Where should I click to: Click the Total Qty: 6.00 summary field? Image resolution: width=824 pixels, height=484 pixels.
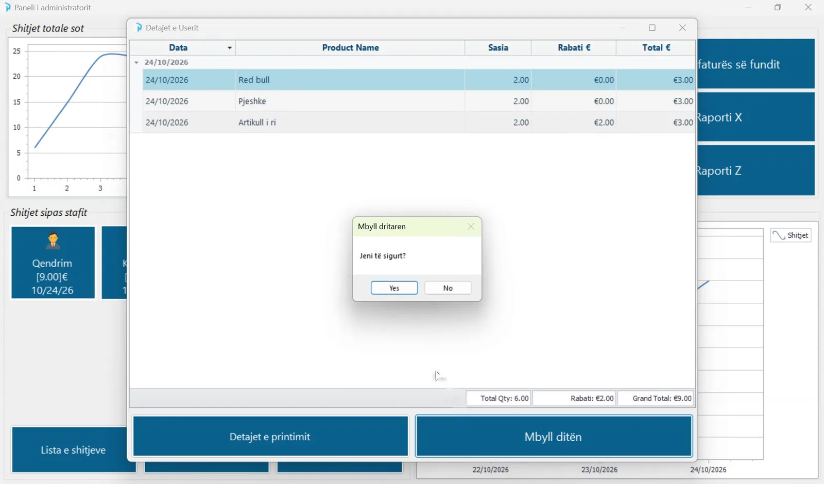498,398
